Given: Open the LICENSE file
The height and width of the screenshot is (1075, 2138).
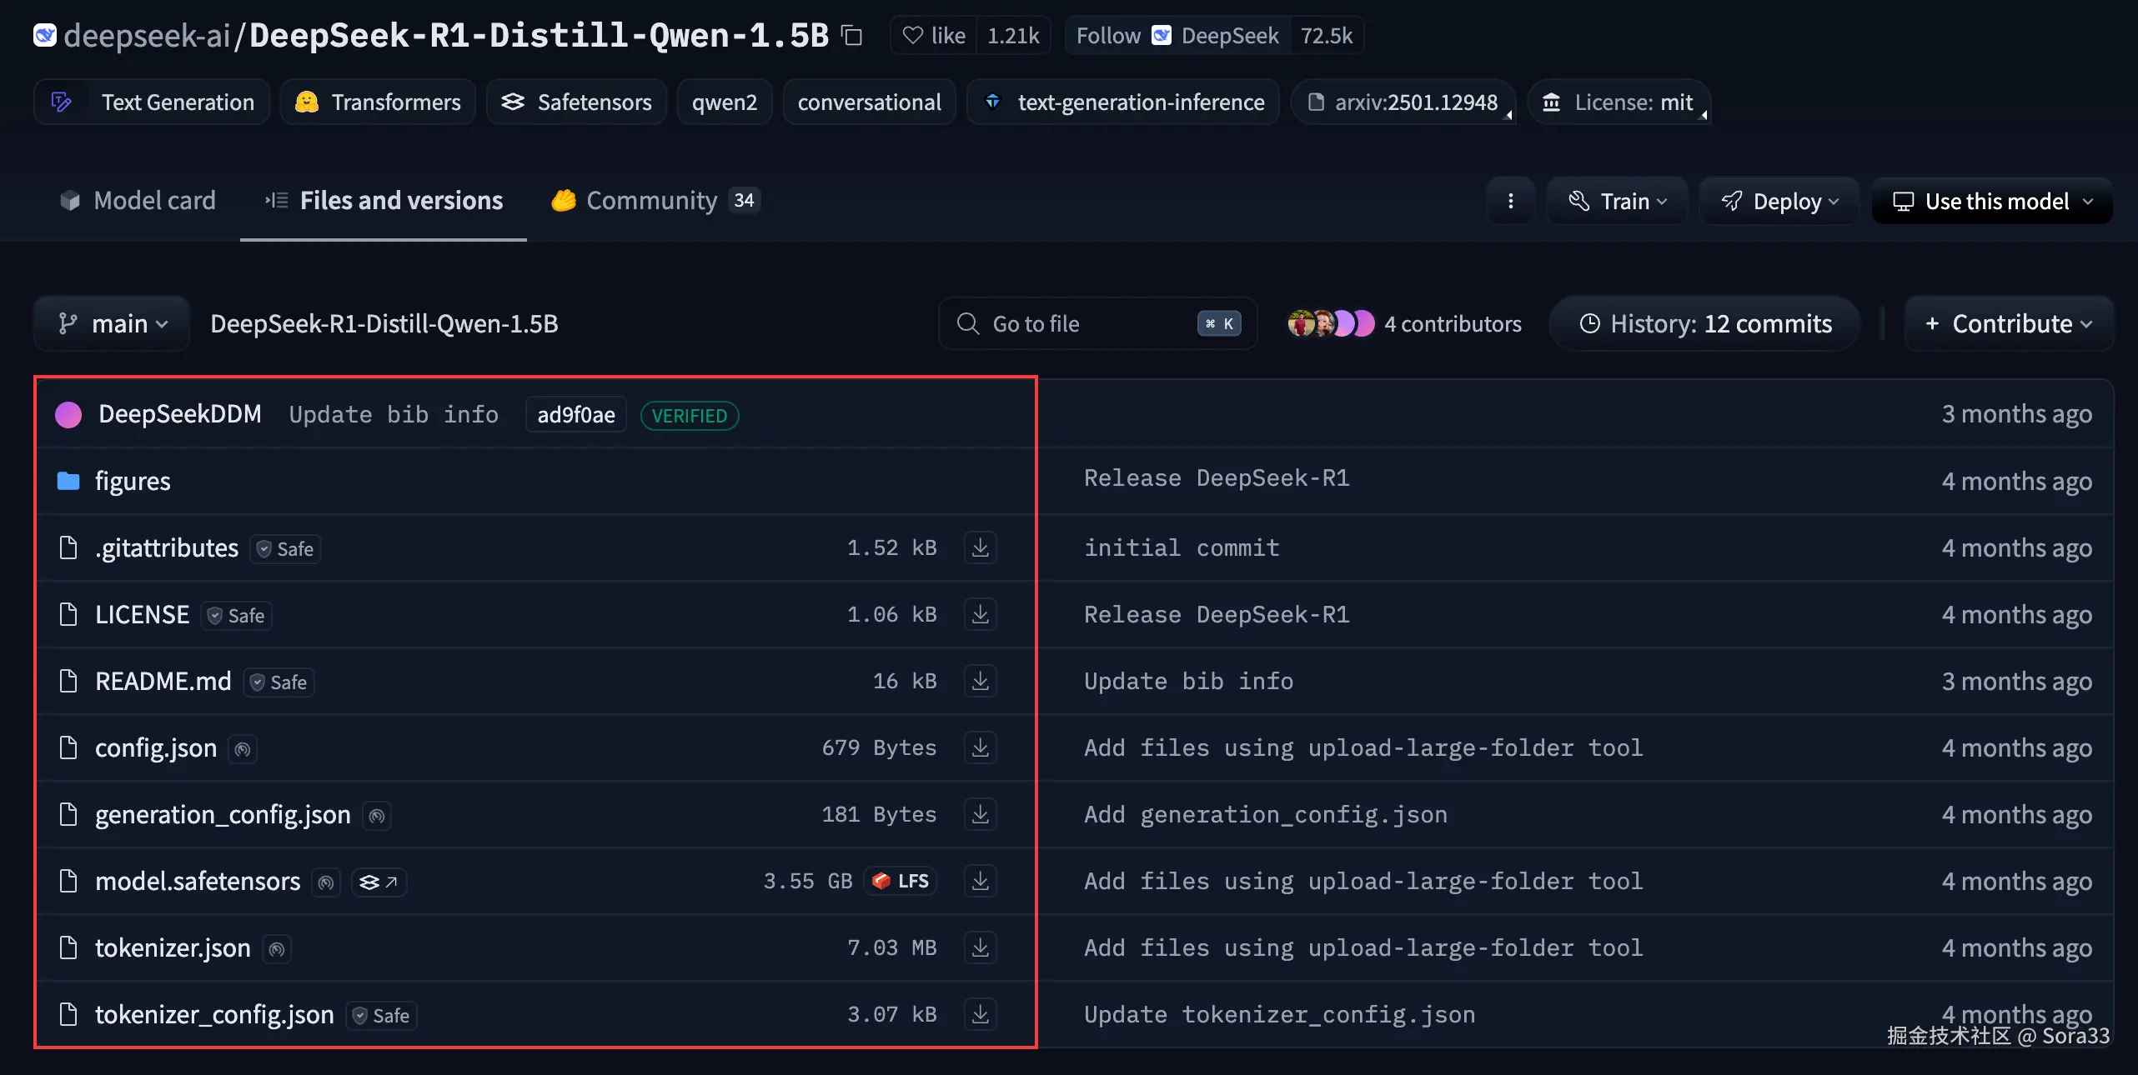Looking at the screenshot, I should pos(143,615).
